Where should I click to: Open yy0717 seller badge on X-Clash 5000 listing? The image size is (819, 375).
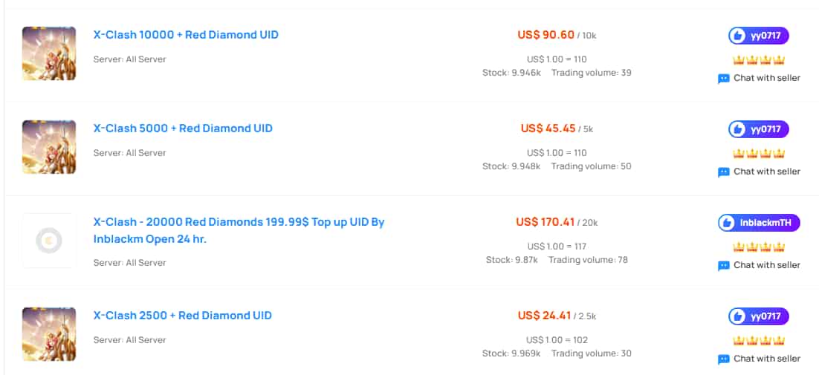point(759,129)
